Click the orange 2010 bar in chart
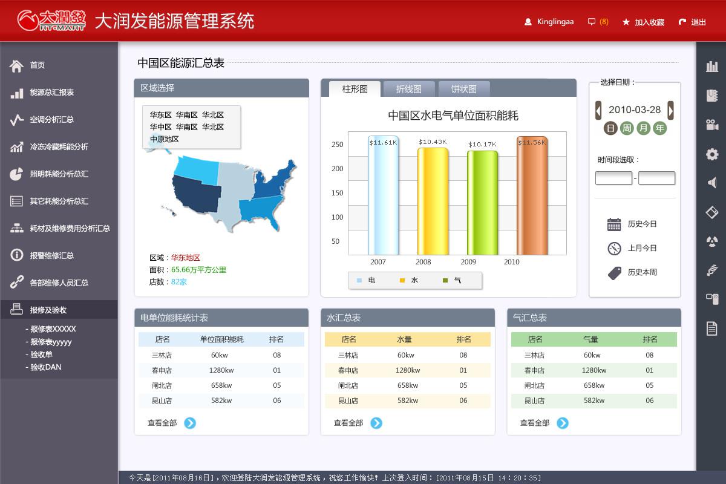726x484 pixels. (532, 197)
